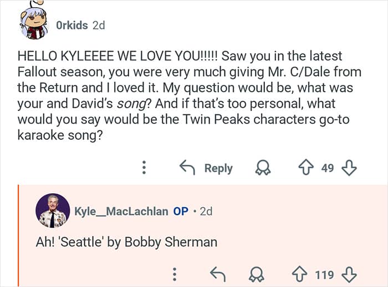
Task: Click the 119 vote count
Action: click(x=324, y=275)
